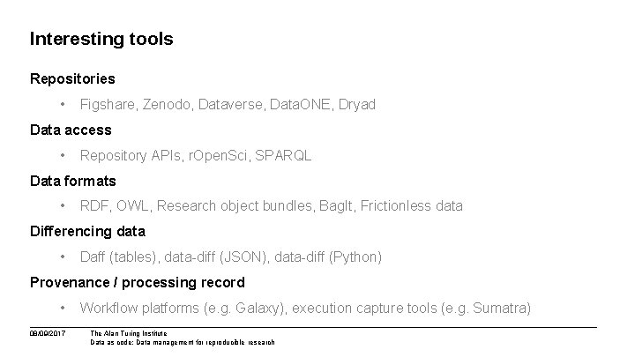Screen dimensions: 635x357
Task: Click the 'Data as code' footer subtitle
Action: 183,342
